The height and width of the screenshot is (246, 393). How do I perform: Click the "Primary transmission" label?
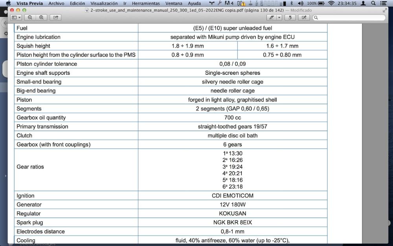[x=42, y=126]
